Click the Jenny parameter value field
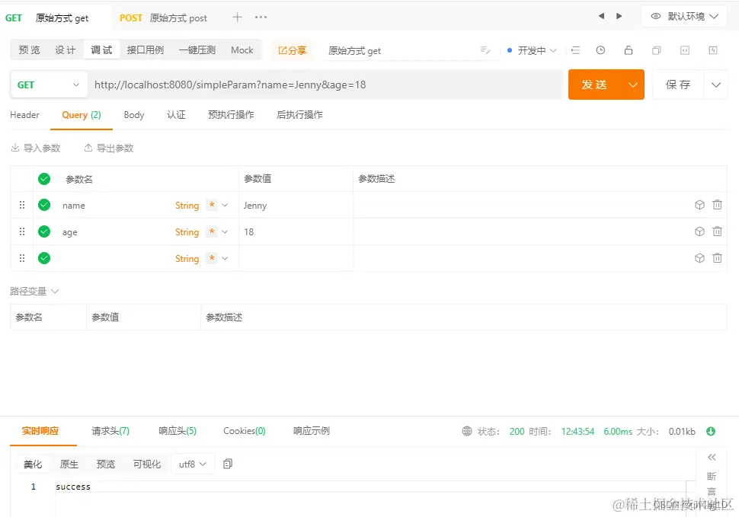Viewport: 739px width, 517px height. click(x=296, y=205)
